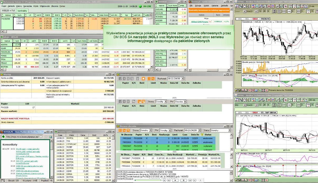Image resolution: width=318 pixels, height=183 pixels.
Task: Click zoom-out magnifier in upper ISPAG toolbar
Action: pyautogui.click(x=265, y=6)
